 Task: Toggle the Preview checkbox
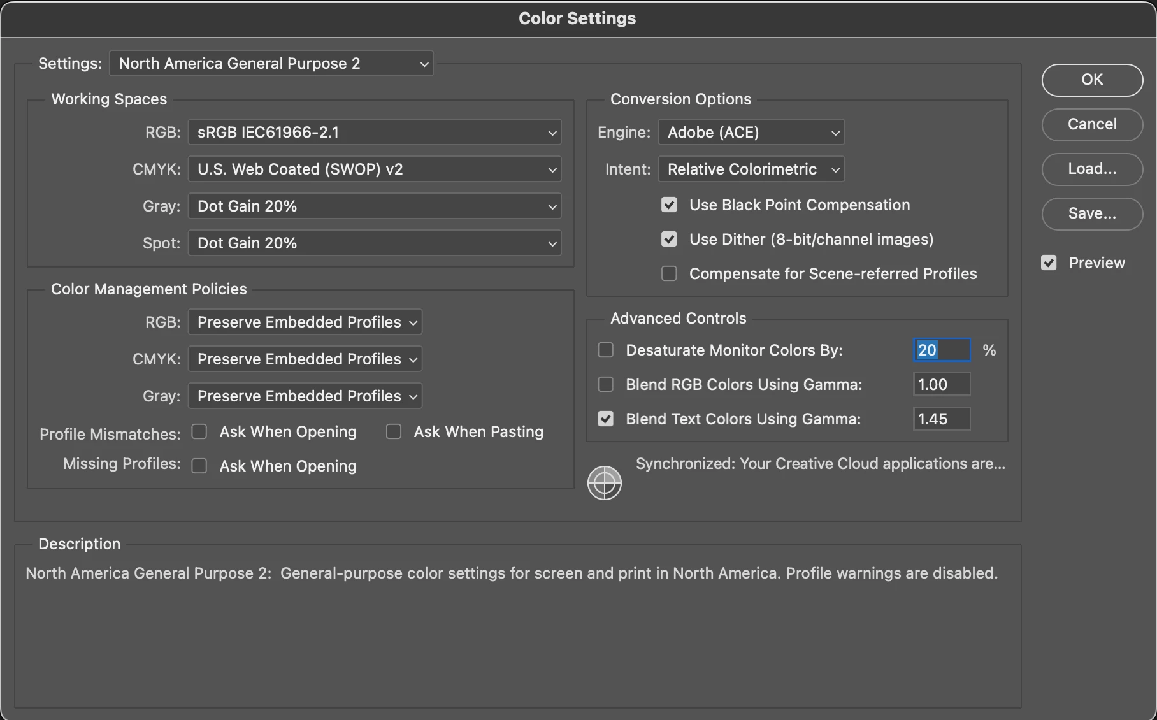1049,263
